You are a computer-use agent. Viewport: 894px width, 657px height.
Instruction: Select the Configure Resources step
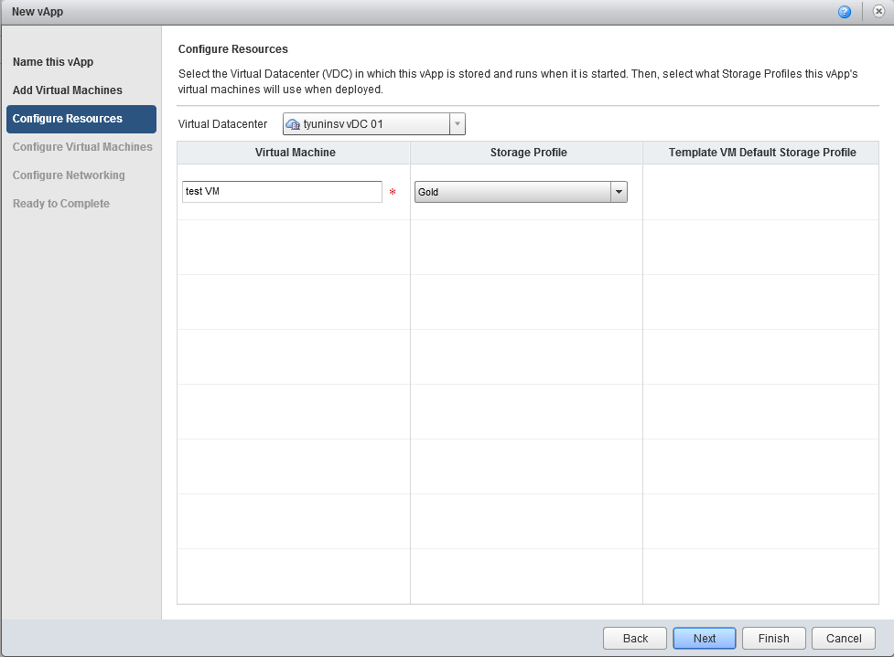tap(68, 119)
